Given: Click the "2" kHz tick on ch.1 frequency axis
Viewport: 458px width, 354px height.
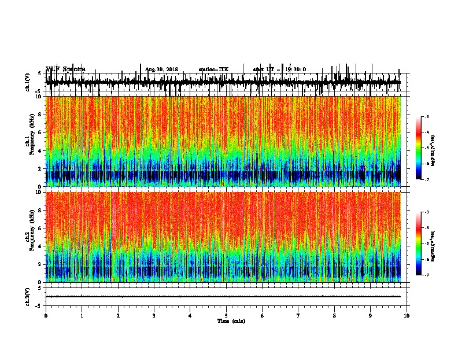Looking at the screenshot, I should [x=40, y=168].
